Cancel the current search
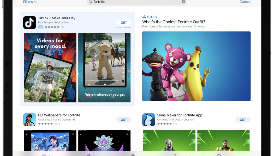 click(245, 2)
